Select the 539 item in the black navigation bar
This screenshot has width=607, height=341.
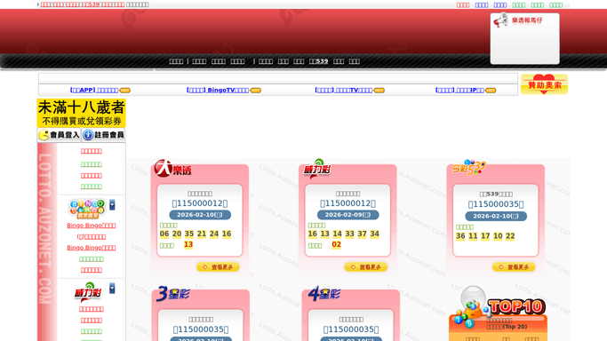(x=318, y=61)
